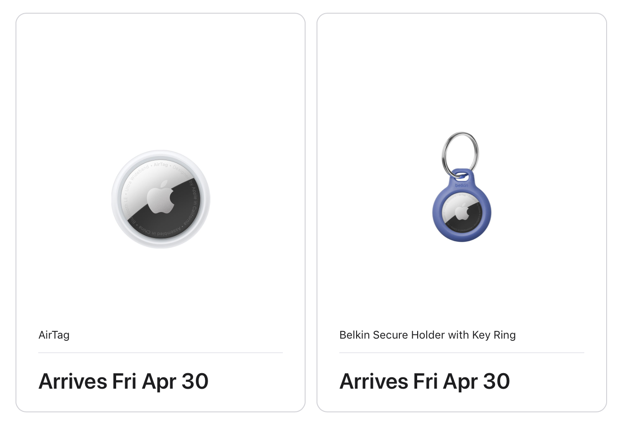Click the divider line below the AirTag name
The width and height of the screenshot is (623, 426).
click(x=161, y=353)
